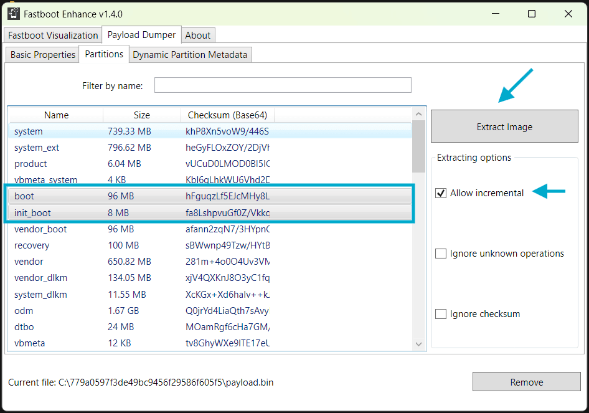Click the 650.82 MB size cell

coord(130,261)
